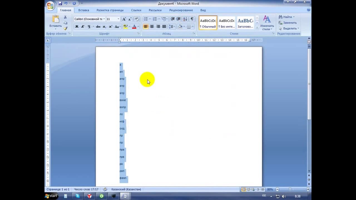The height and width of the screenshot is (200, 356).
Task: Click the zoom slider handle
Action: tap(290, 189)
